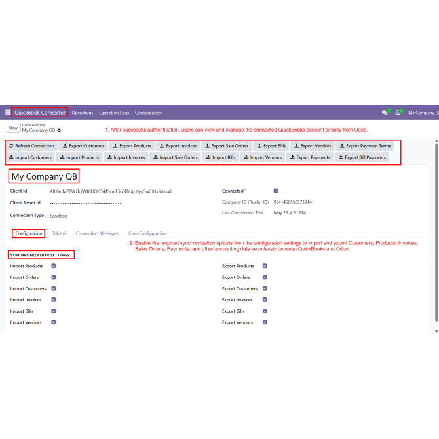Toggle Export Vendors checkbox
The height and width of the screenshot is (439, 439).
point(265,322)
